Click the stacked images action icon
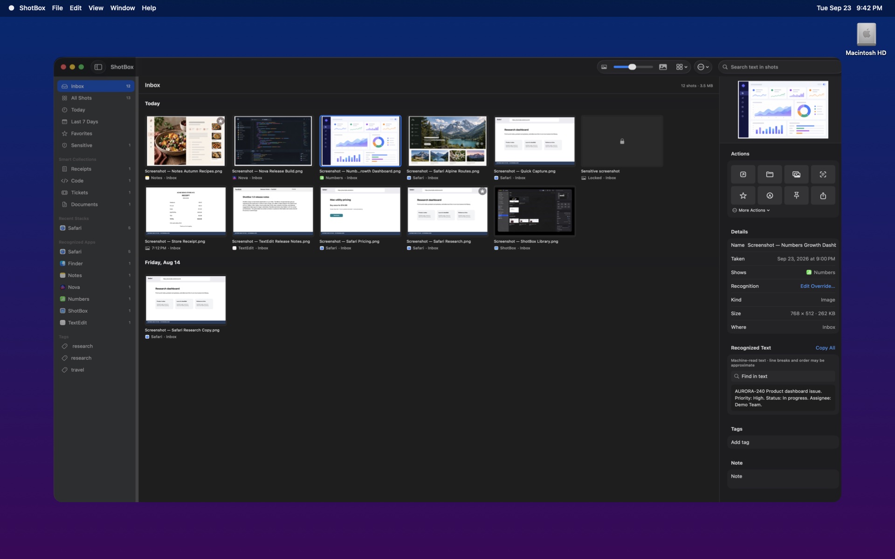The image size is (895, 559). 796,174
